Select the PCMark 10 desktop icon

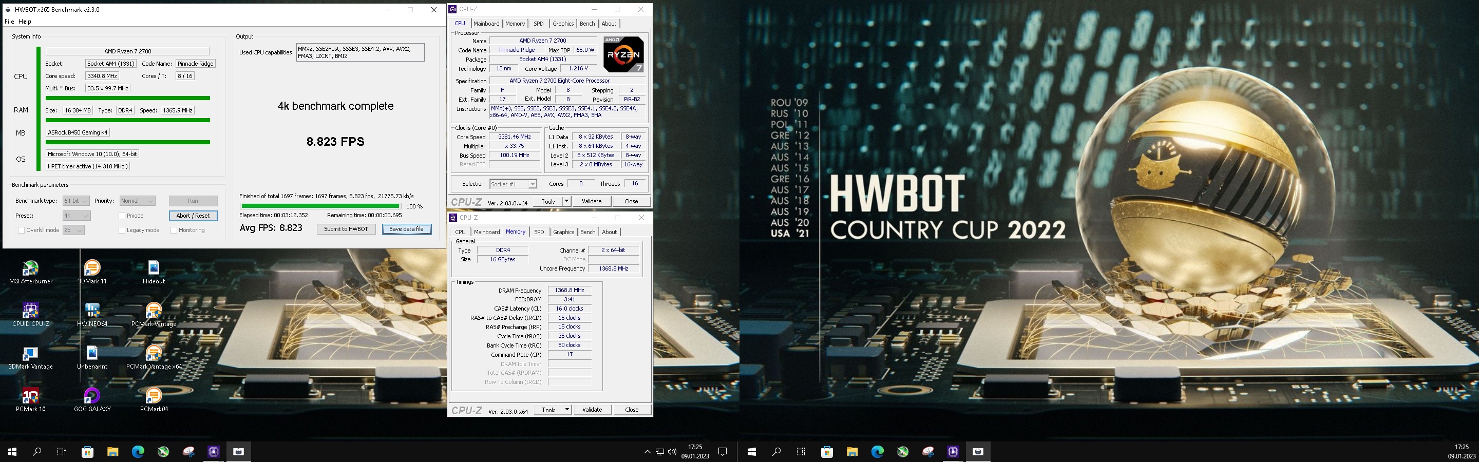30,400
